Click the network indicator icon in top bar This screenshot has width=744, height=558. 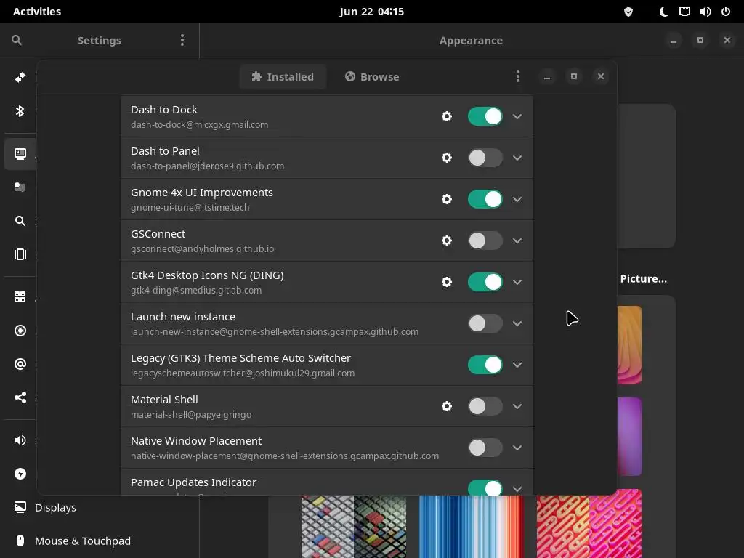(684, 12)
